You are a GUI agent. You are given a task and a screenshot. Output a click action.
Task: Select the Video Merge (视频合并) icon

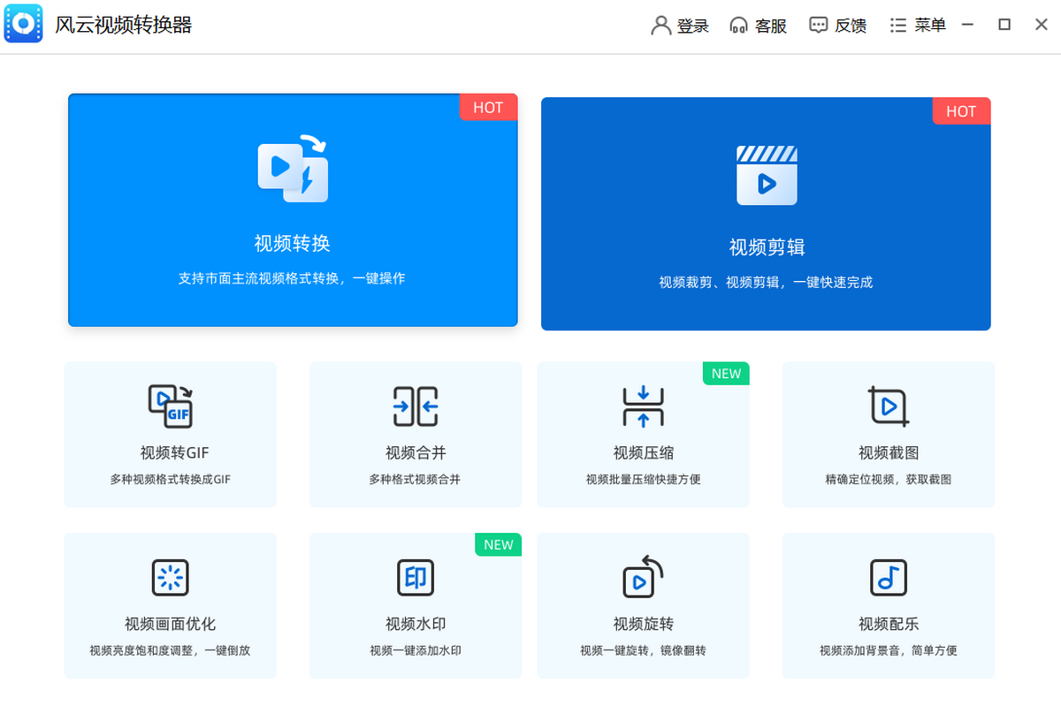(x=416, y=406)
